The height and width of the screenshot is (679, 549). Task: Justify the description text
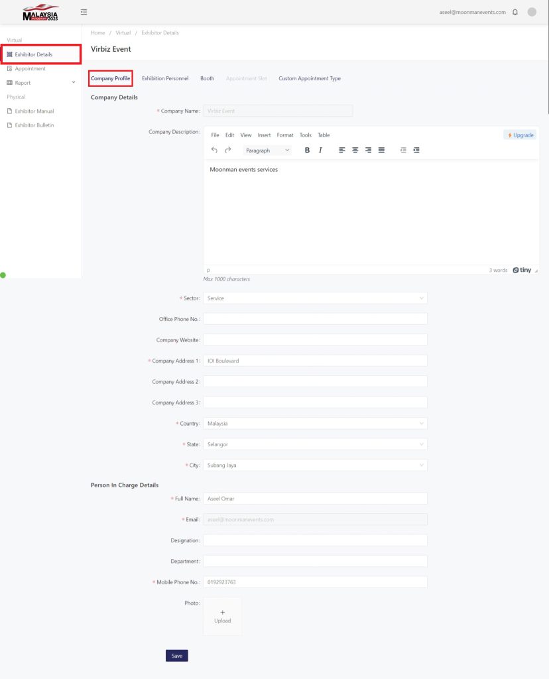(x=381, y=150)
